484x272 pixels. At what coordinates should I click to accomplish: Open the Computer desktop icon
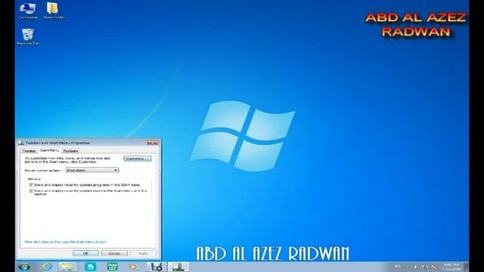click(x=28, y=11)
